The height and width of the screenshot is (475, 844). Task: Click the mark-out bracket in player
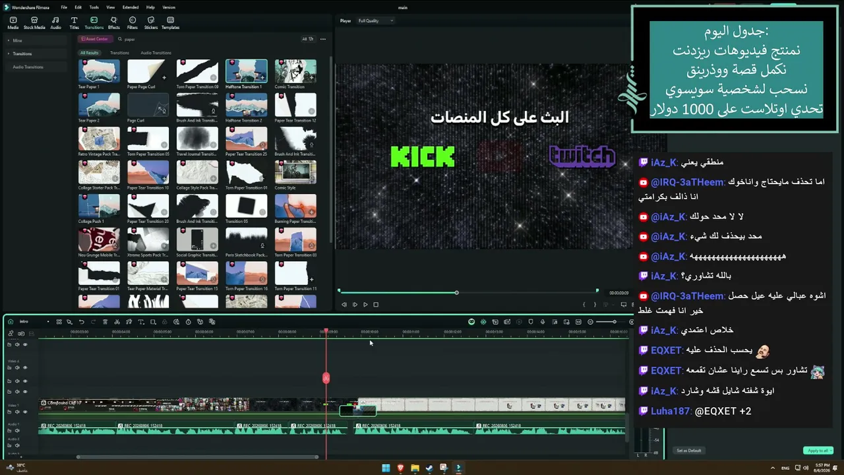point(595,305)
